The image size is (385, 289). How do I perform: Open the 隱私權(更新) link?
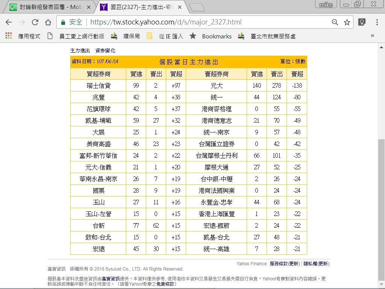(x=316, y=264)
